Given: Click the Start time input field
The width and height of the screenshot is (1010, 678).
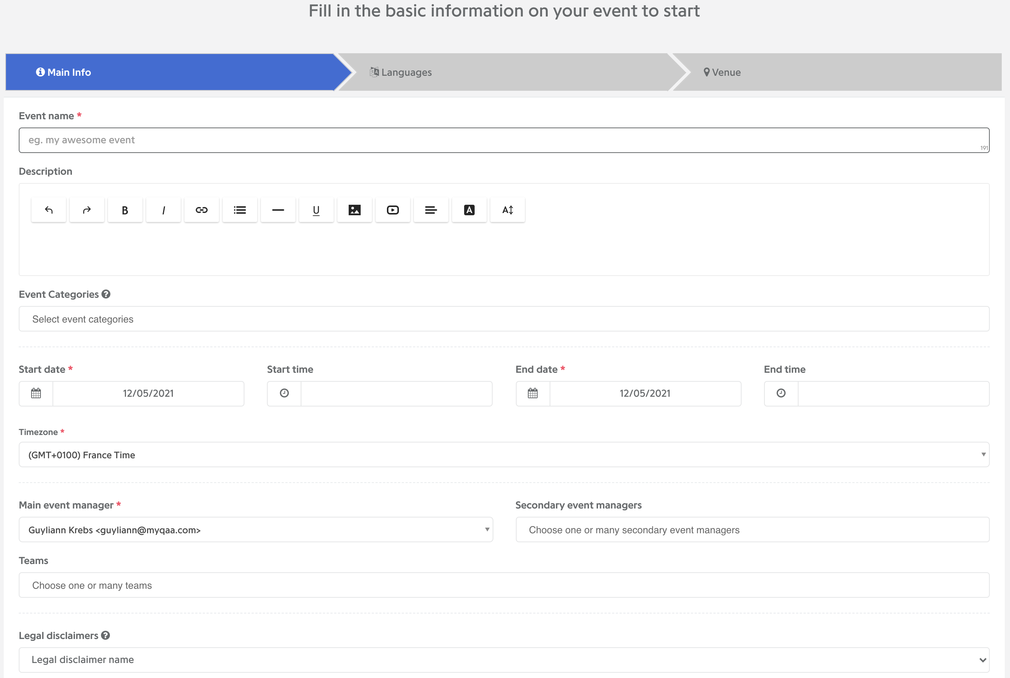Looking at the screenshot, I should click(397, 393).
